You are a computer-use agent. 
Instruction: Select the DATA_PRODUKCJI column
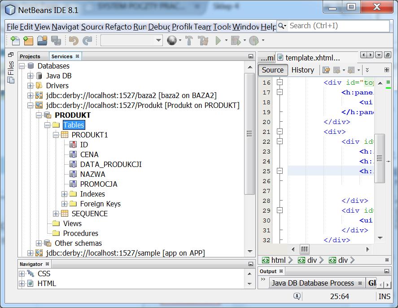[111, 164]
